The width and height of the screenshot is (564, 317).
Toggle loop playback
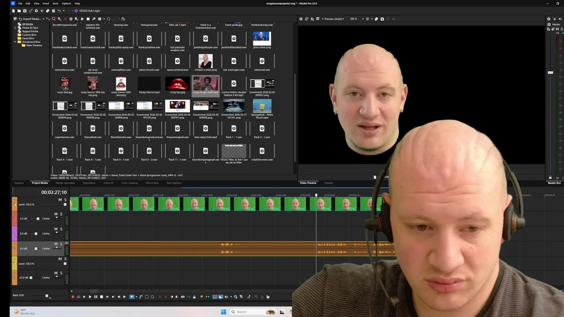coord(78,297)
